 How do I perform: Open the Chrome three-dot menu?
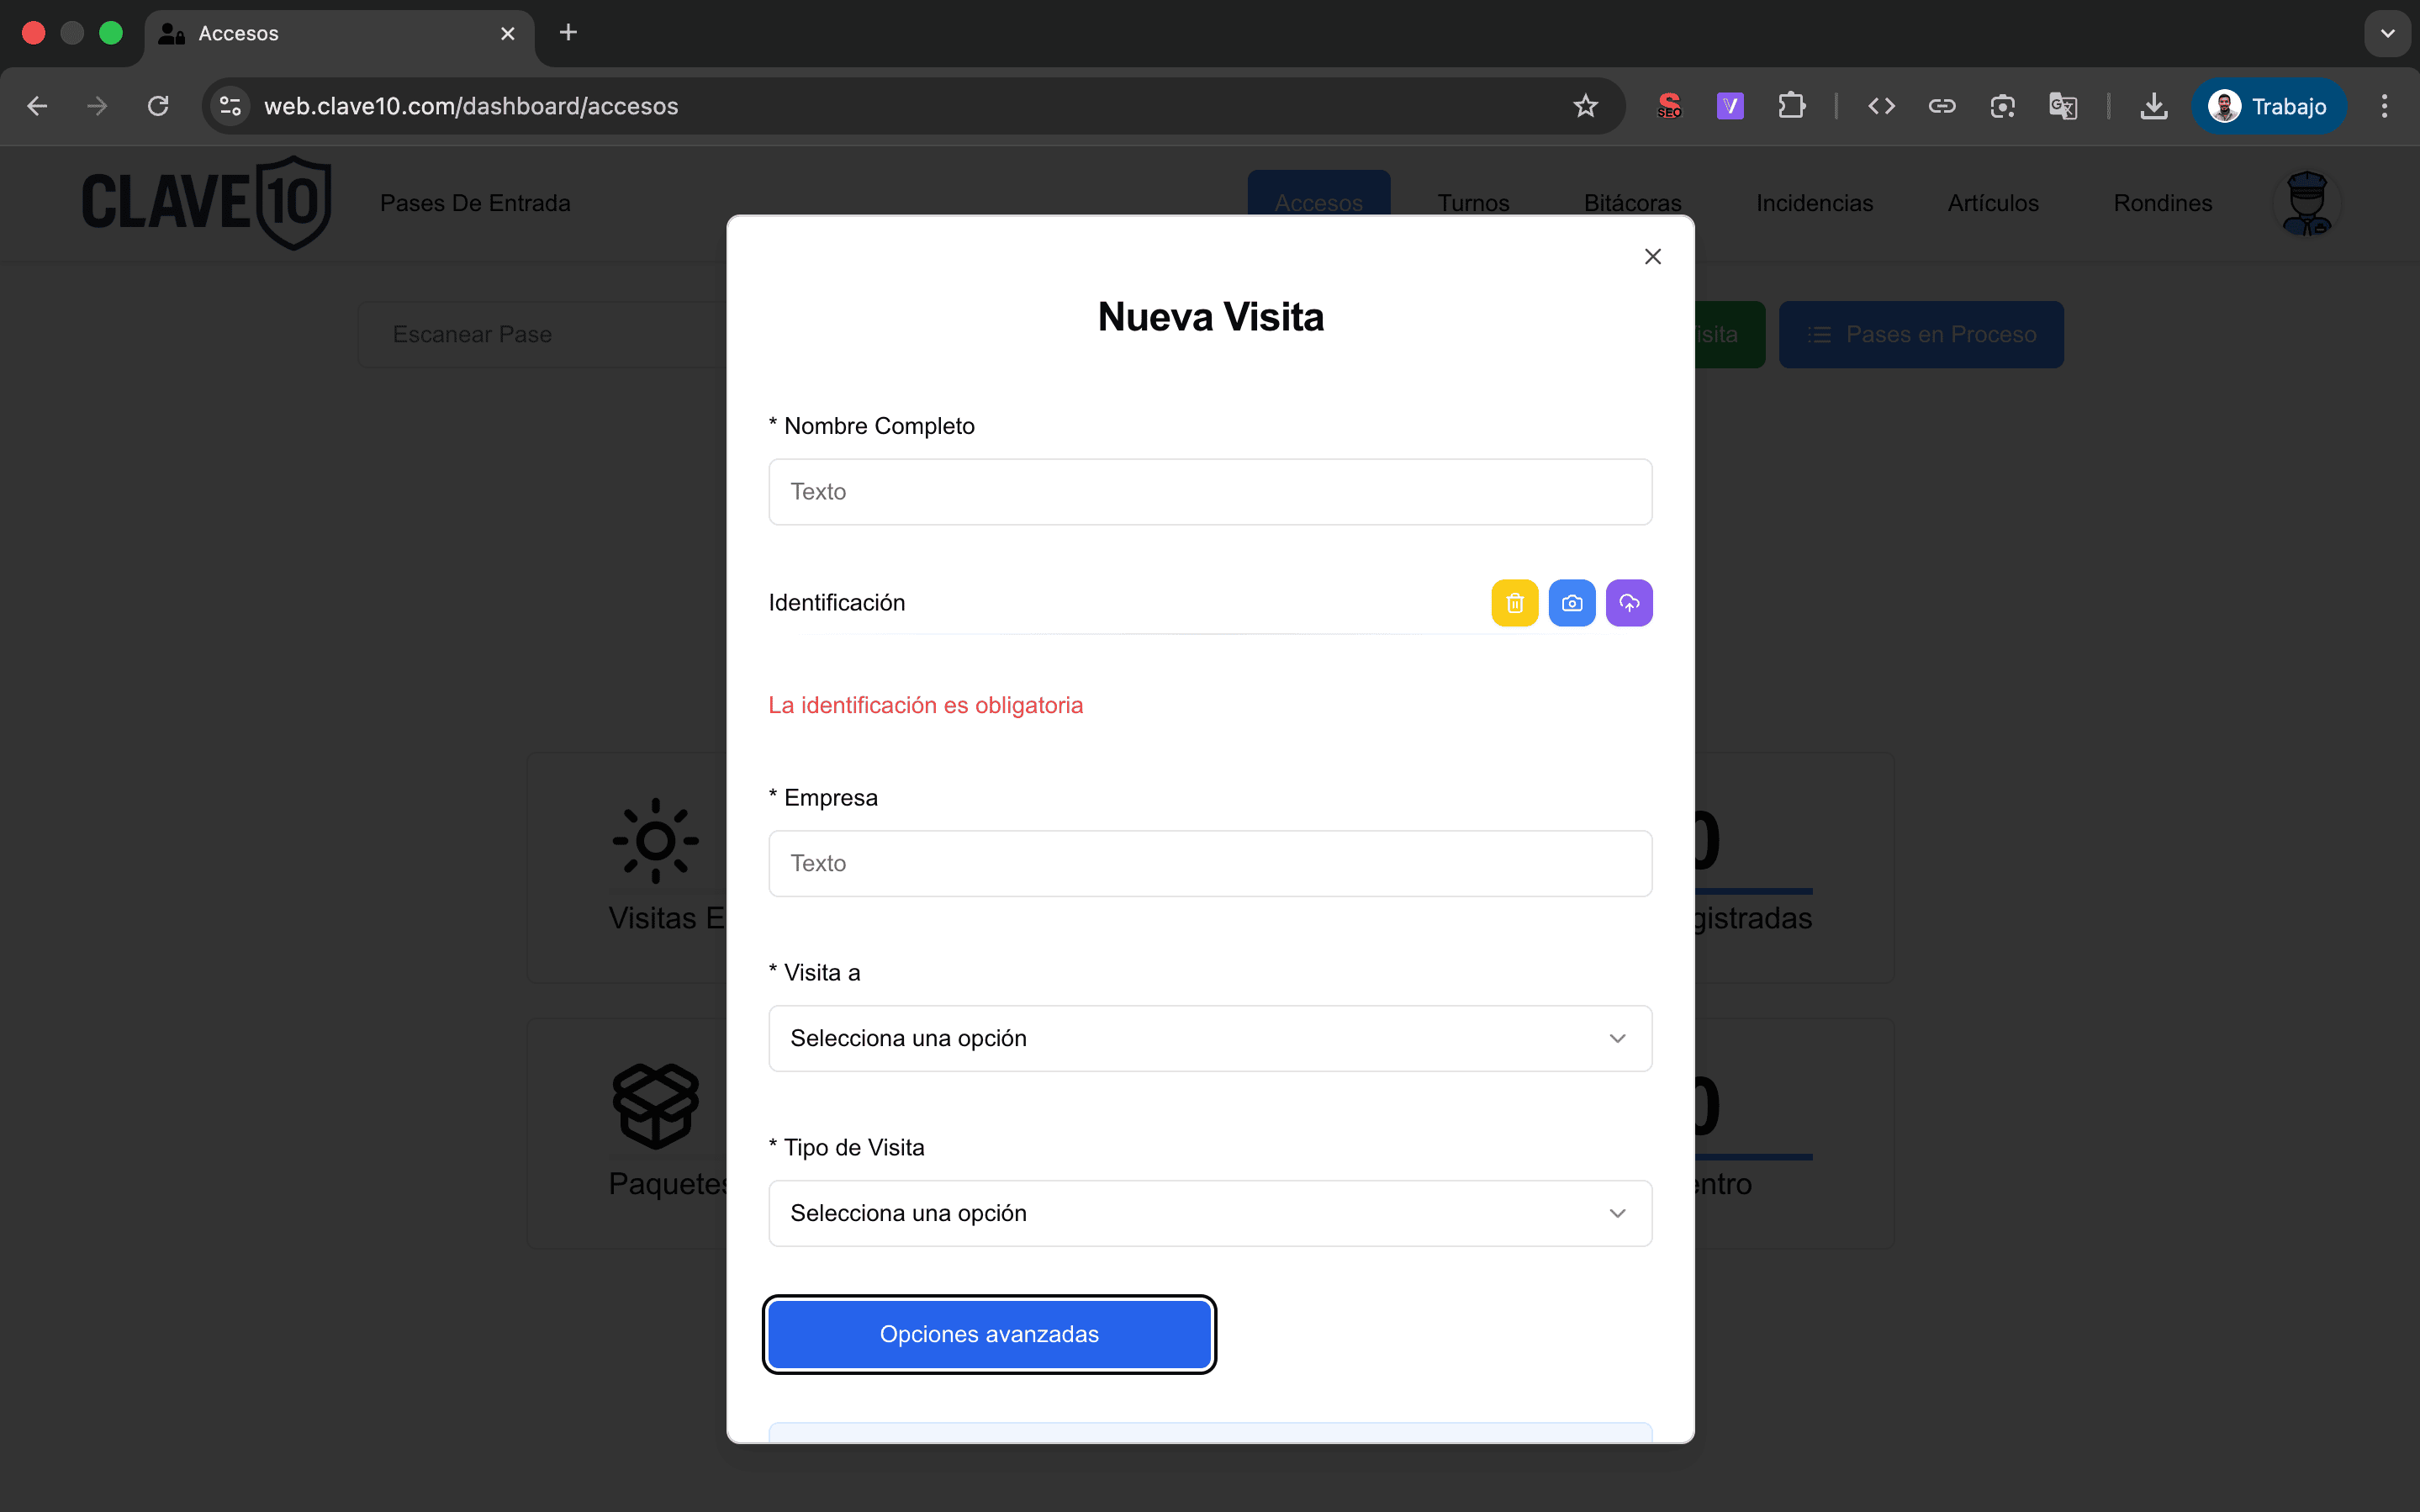pos(2384,106)
